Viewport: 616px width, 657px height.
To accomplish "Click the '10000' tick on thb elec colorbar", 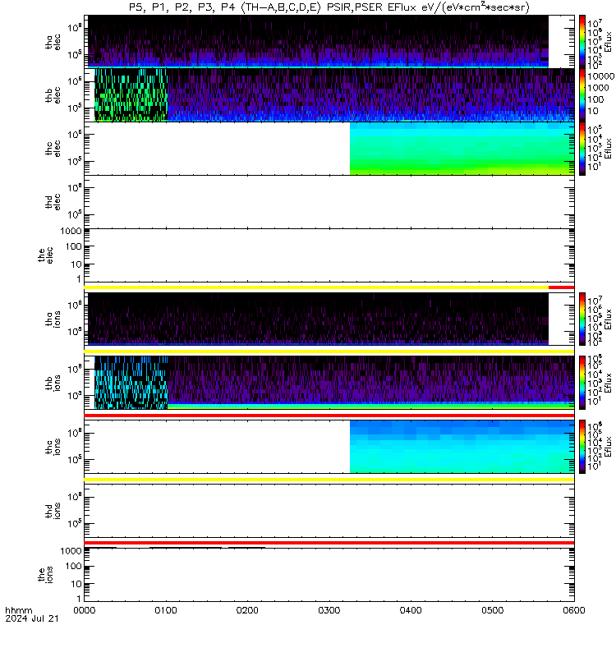I will tap(601, 76).
